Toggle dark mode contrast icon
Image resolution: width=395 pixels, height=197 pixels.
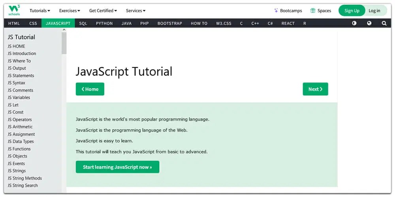pyautogui.click(x=354, y=23)
